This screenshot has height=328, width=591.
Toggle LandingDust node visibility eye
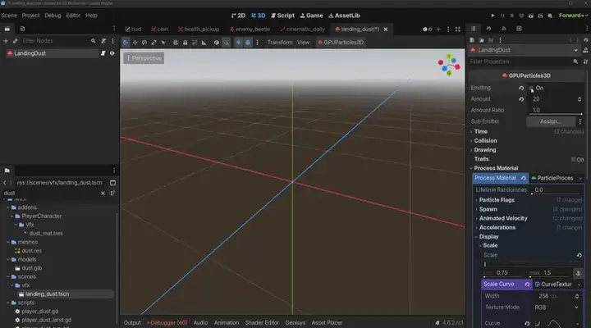[112, 53]
